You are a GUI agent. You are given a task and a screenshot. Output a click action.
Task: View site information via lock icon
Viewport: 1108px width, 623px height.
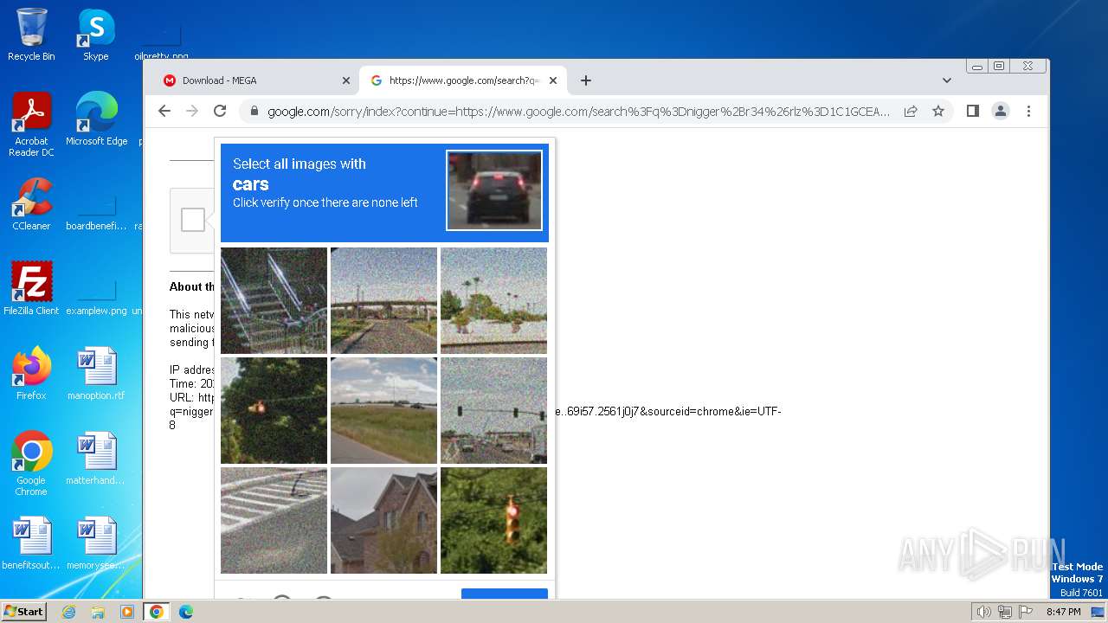click(x=254, y=111)
